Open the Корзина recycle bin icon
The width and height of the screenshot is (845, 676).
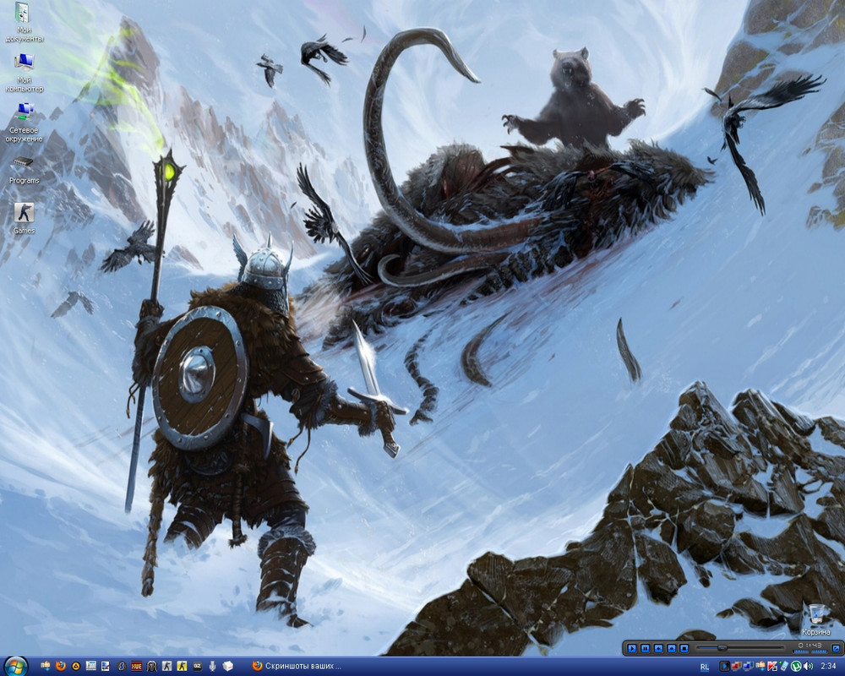(x=816, y=619)
